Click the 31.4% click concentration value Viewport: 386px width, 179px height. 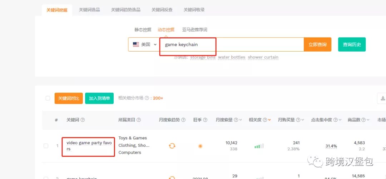pos(331,146)
